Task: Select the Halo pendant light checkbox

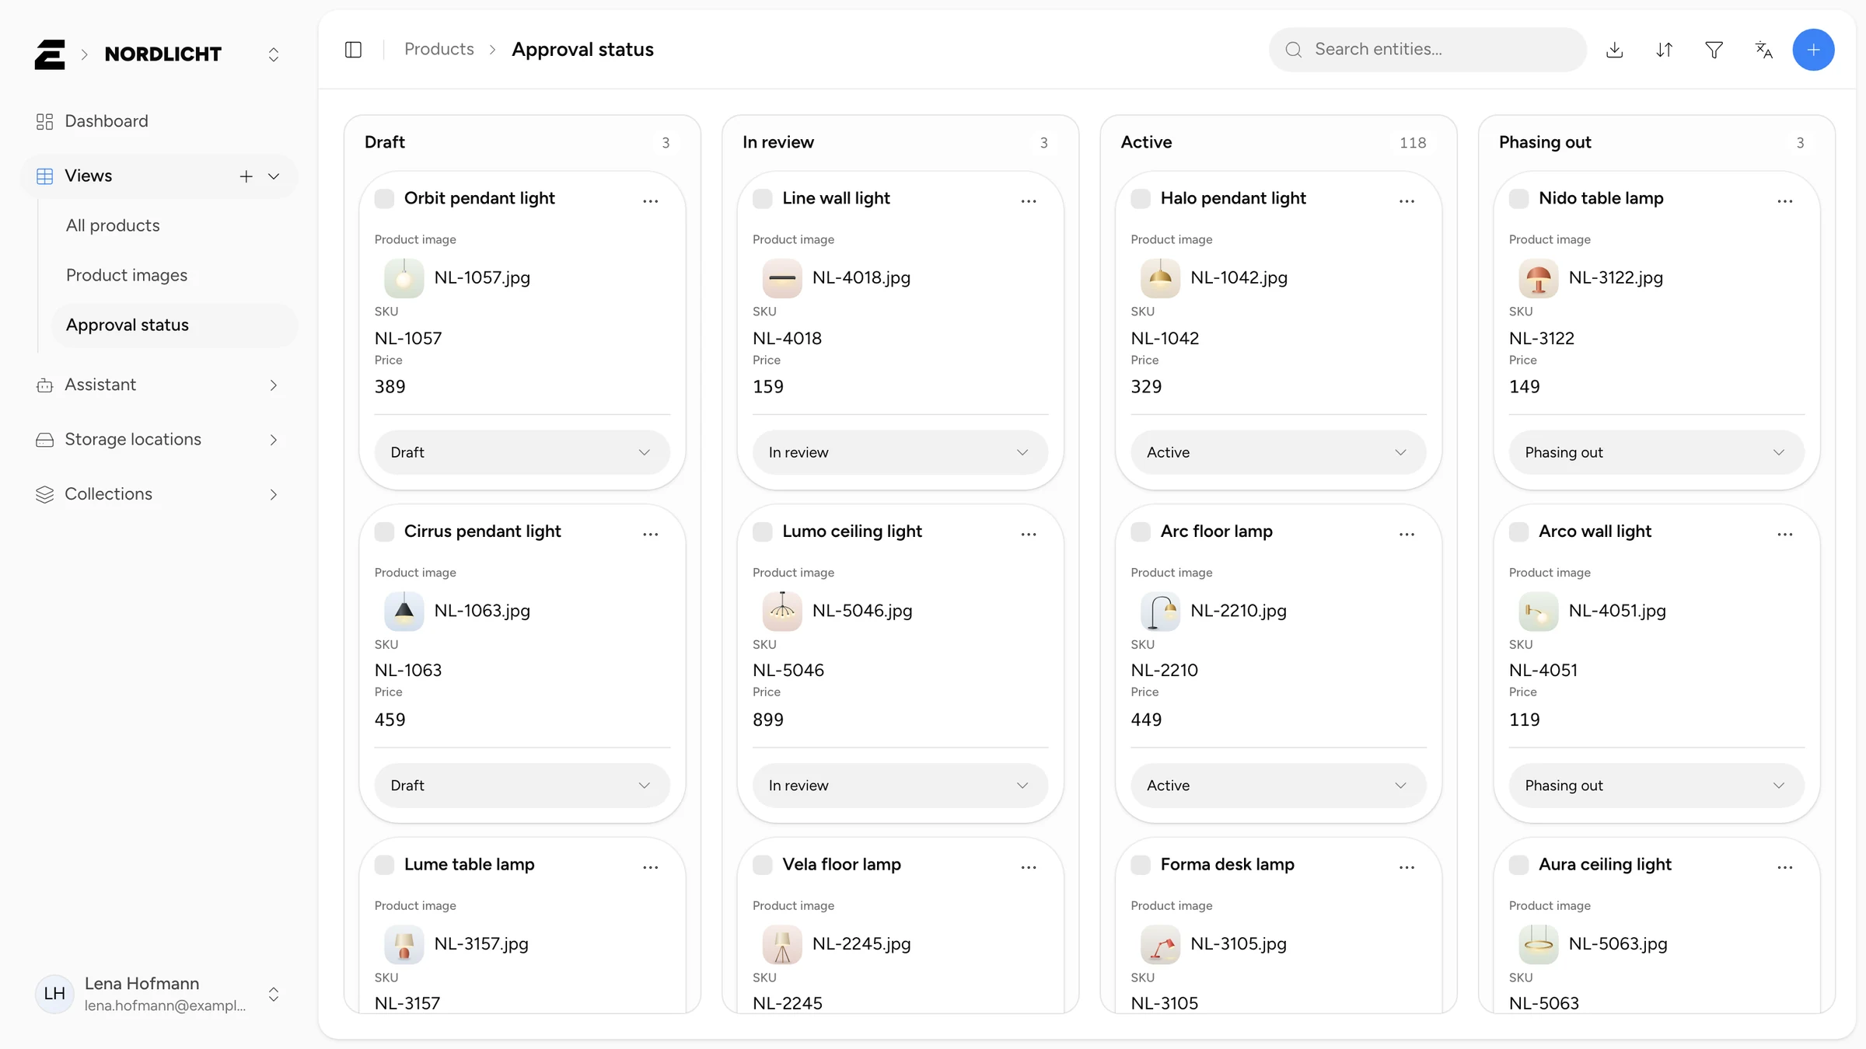Action: (1141, 198)
